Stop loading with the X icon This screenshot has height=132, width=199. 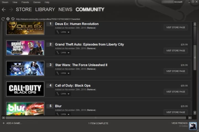[x=8, y=19]
